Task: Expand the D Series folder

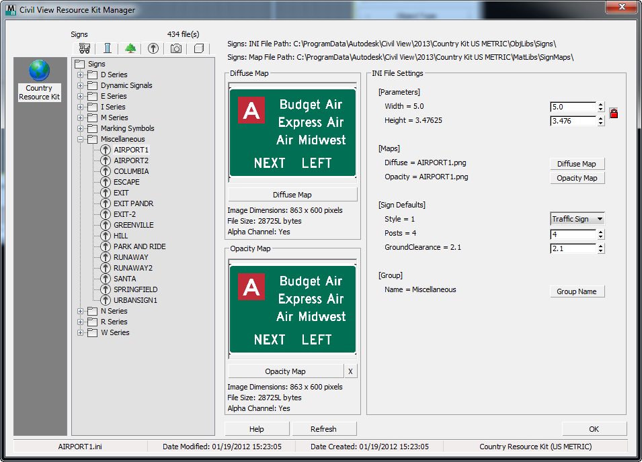Action: tap(80, 75)
